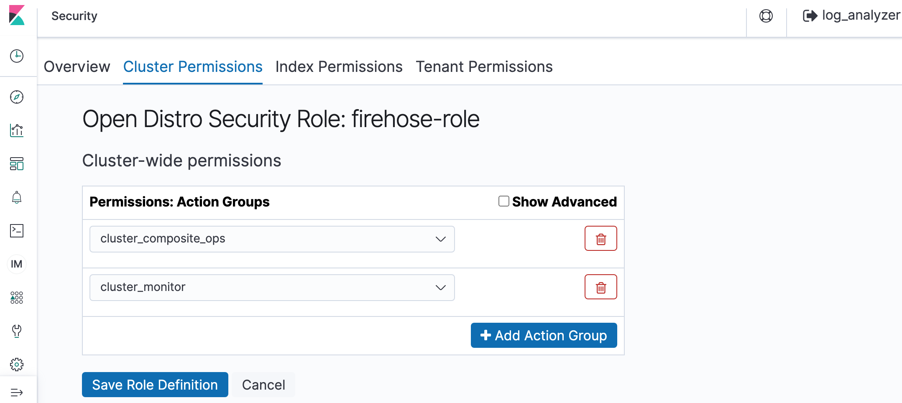Screen dimensions: 902x403
Task: Open Index Management IM icon
Action: click(x=17, y=264)
